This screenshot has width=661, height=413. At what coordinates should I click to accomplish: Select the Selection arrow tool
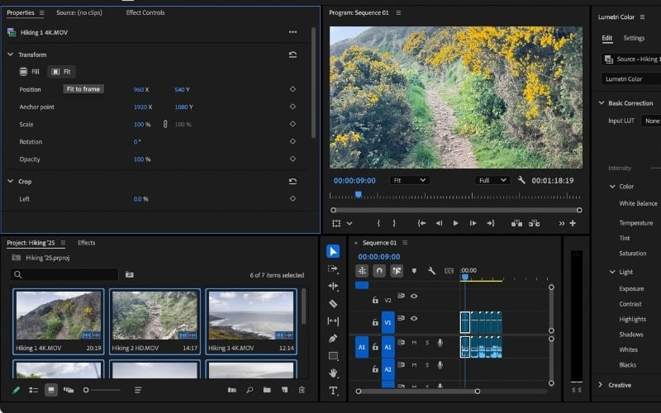pyautogui.click(x=333, y=252)
